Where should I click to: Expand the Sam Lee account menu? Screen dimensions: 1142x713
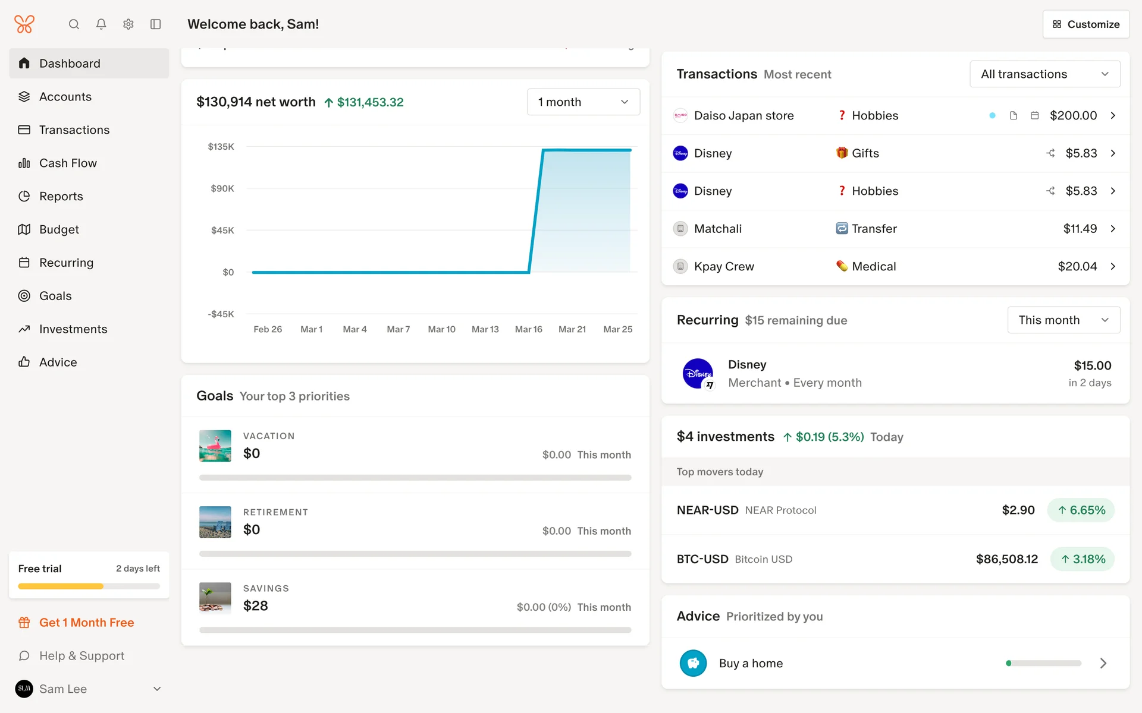157,689
